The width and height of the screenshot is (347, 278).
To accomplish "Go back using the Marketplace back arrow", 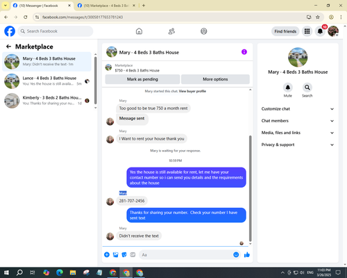I will (8, 47).
